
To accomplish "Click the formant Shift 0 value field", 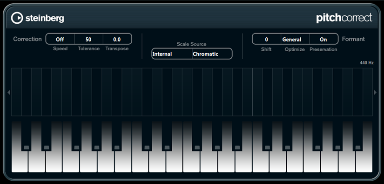I will coord(266,39).
